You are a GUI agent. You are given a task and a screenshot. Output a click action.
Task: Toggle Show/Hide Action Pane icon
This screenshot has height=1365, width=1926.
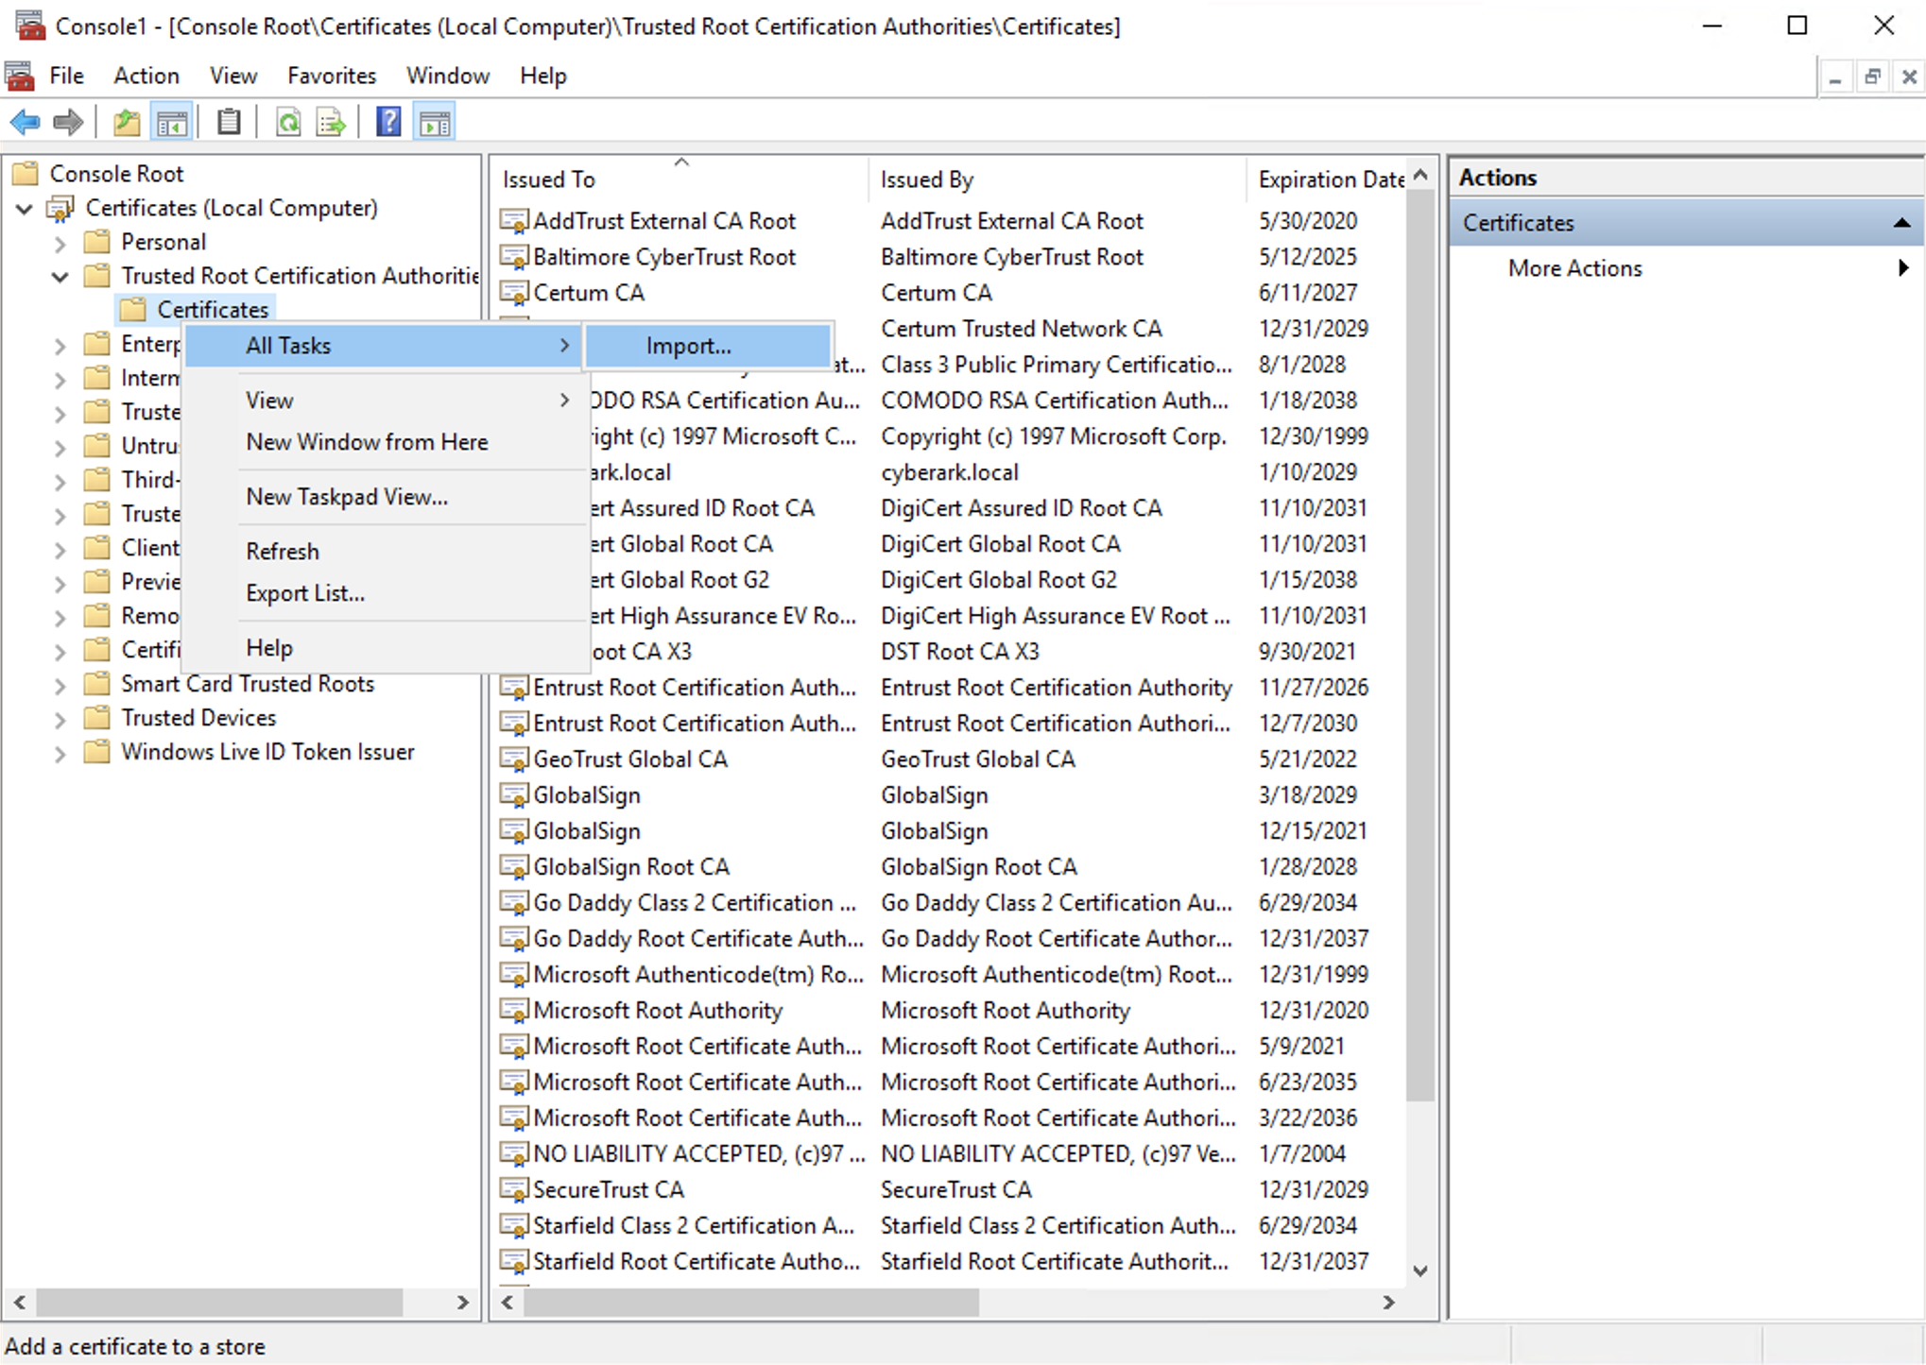[435, 122]
